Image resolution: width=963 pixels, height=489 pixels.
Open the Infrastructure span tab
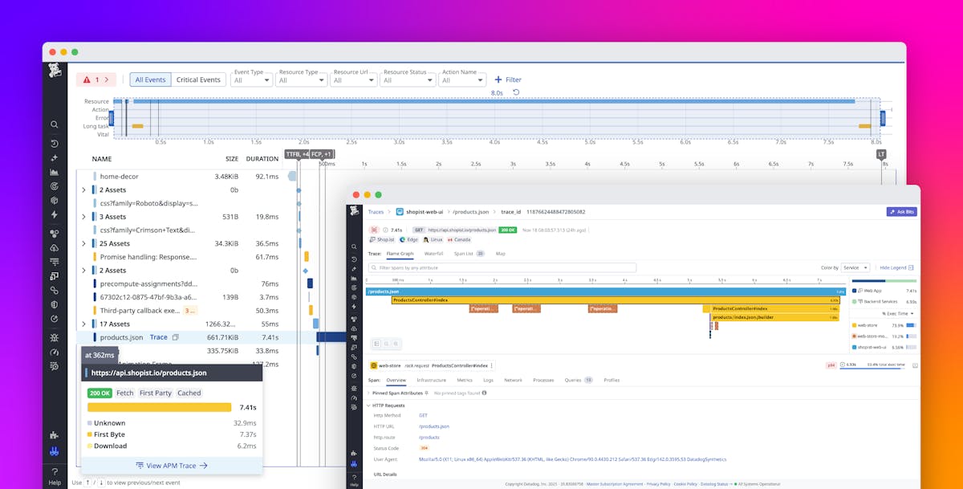tap(431, 380)
